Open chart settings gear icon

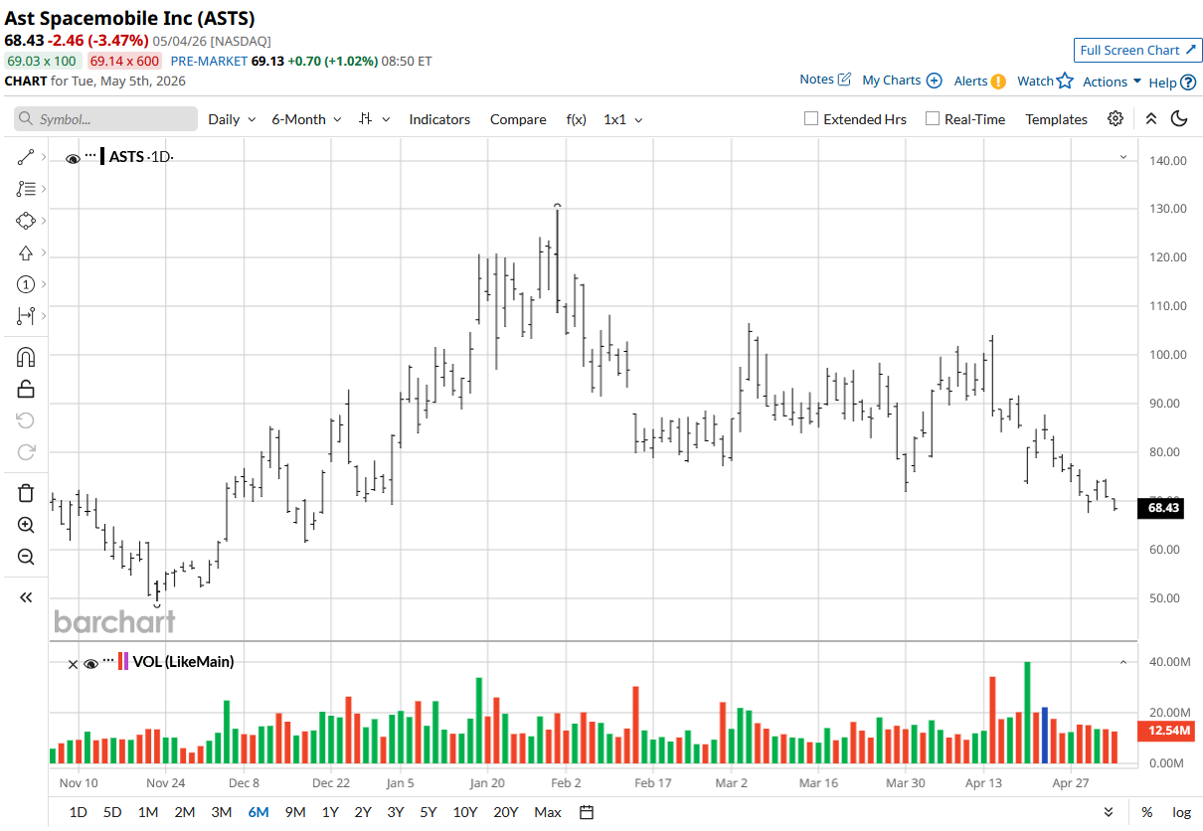pos(1116,118)
